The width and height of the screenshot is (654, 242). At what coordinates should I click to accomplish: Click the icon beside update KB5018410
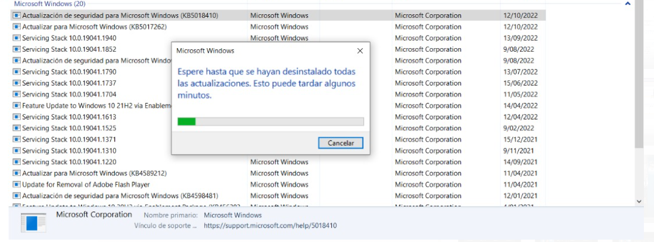[x=16, y=15]
